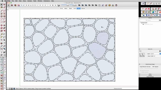Open the Window menu
The width and height of the screenshot is (161, 90).
(40, 1)
